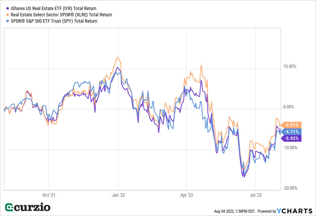Click the Aug 04 2022 timestamp text

235,211
